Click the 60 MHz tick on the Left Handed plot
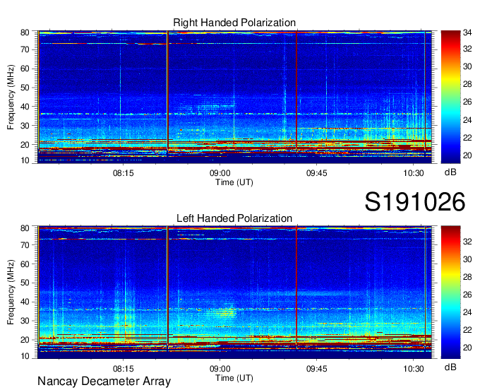Screen dimensions: 480x390 [25, 264]
